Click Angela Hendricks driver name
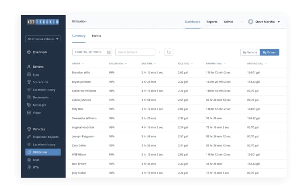Screen dimensions: 301x192 [83, 127]
